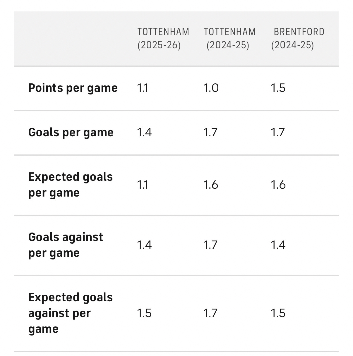Screen dimensions: 353x356
Task: Click Brentford goals against per game value 1.4
Action: (x=278, y=245)
